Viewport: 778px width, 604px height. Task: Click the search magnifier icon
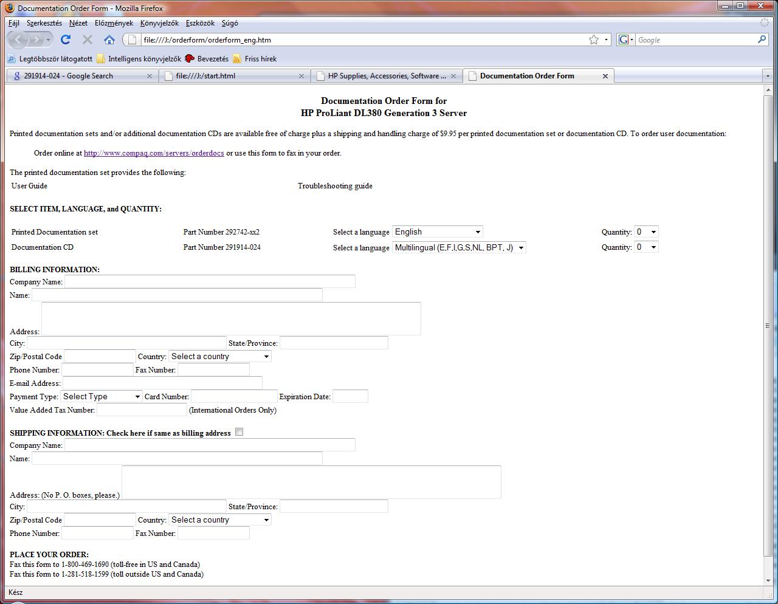(x=762, y=39)
